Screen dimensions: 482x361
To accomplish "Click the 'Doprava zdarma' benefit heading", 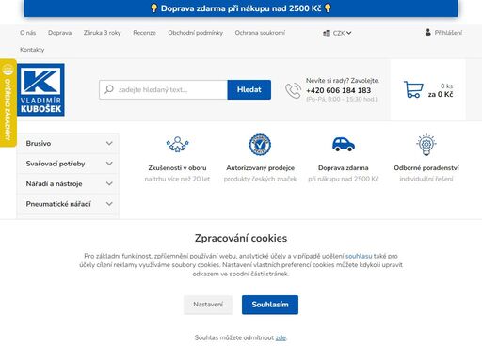I will 344,168.
